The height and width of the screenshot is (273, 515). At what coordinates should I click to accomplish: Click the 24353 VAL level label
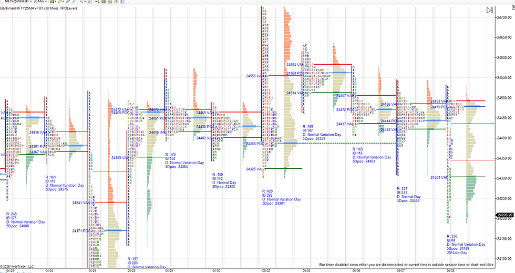(120, 158)
